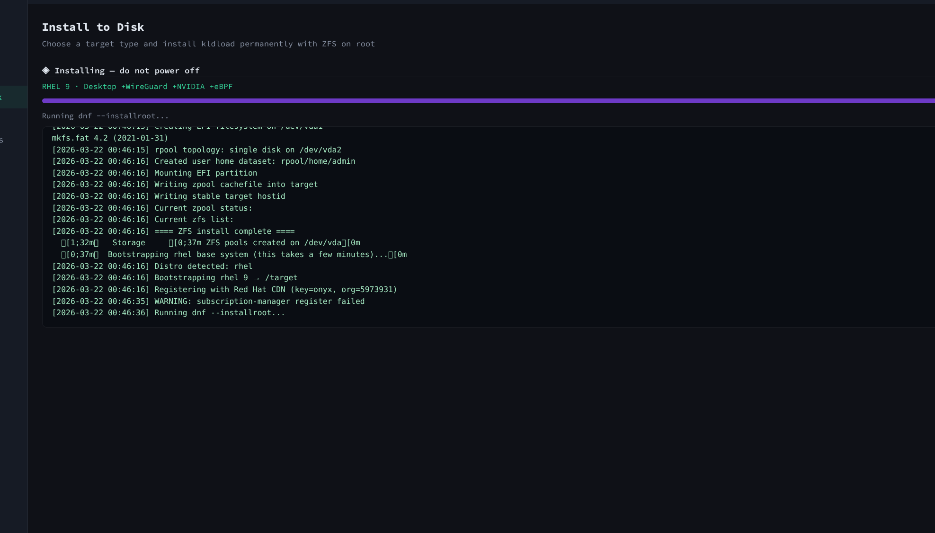The image size is (935, 533).
Task: Click the 'Running dnf --installroot...' status text above log
Action: [105, 116]
